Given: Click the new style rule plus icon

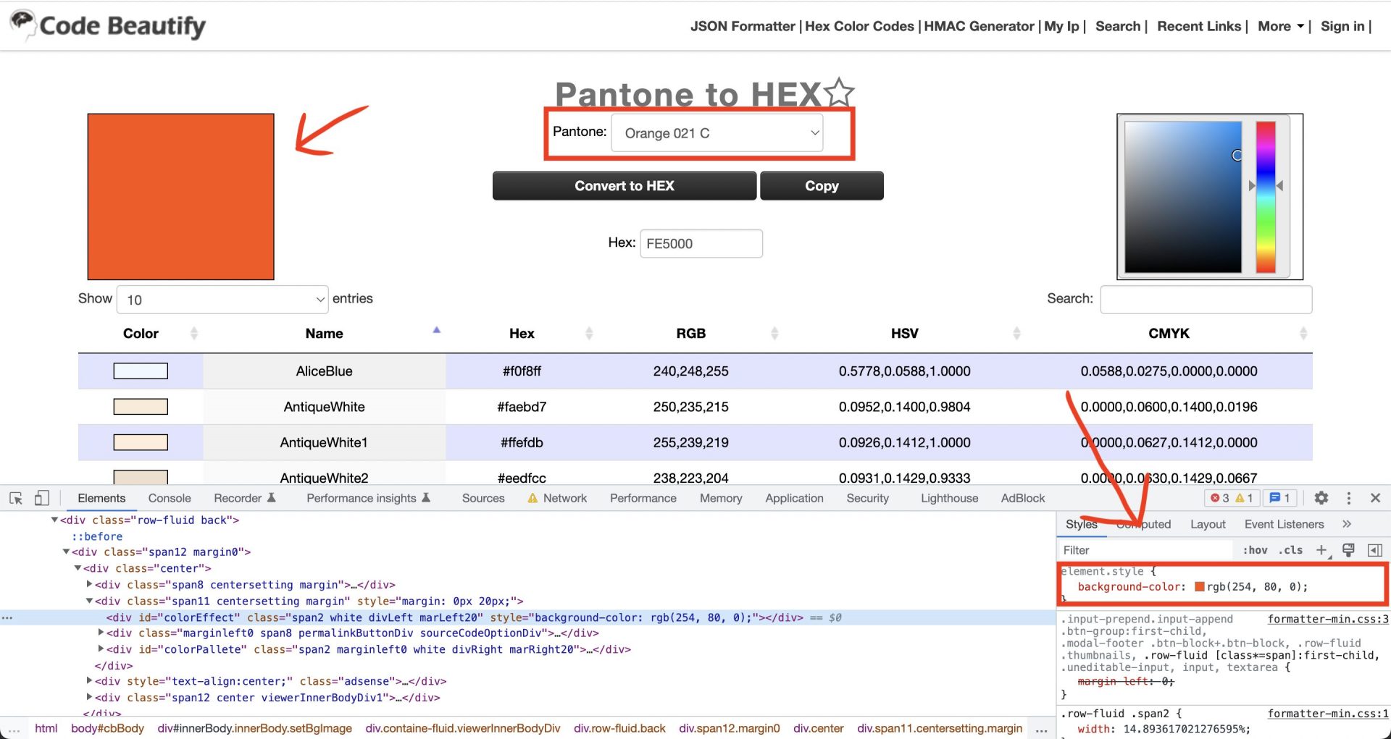Looking at the screenshot, I should pyautogui.click(x=1321, y=550).
